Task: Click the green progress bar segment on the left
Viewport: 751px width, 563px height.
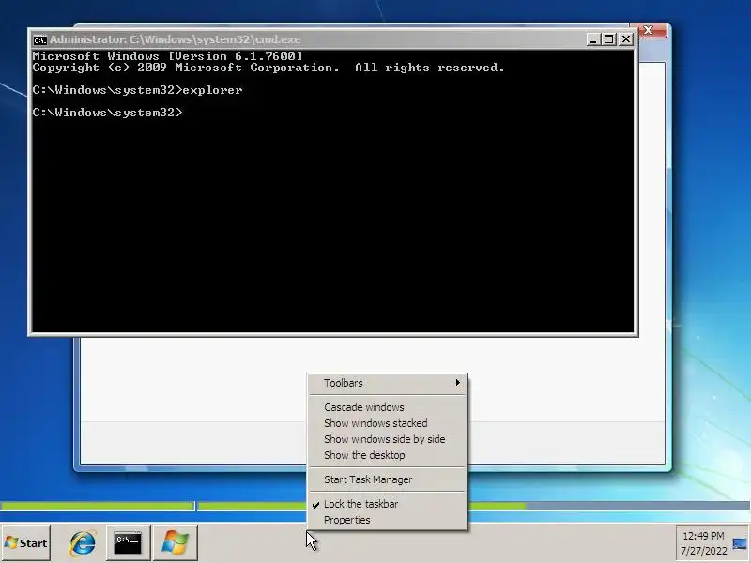Action: coord(97,506)
